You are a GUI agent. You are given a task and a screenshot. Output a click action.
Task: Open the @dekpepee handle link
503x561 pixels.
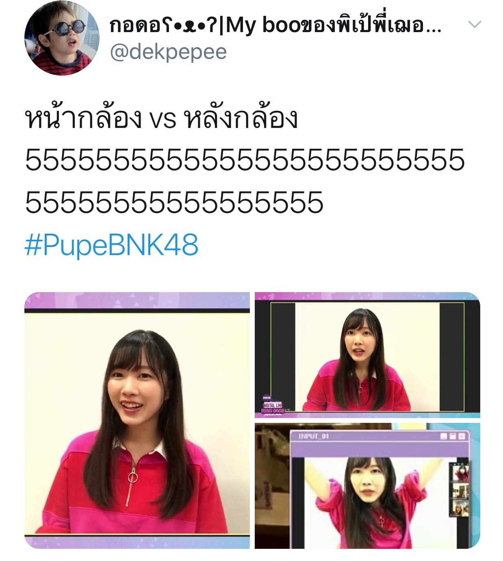click(168, 52)
